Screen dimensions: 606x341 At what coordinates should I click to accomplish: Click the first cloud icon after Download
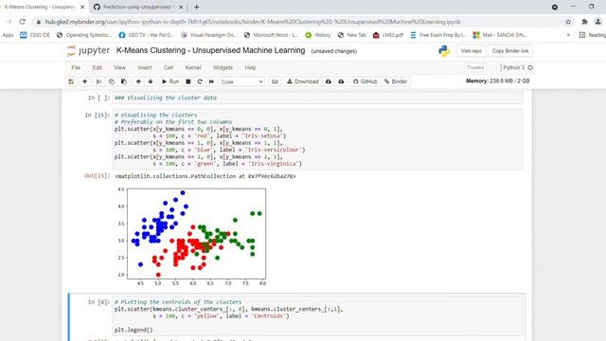[329, 81]
